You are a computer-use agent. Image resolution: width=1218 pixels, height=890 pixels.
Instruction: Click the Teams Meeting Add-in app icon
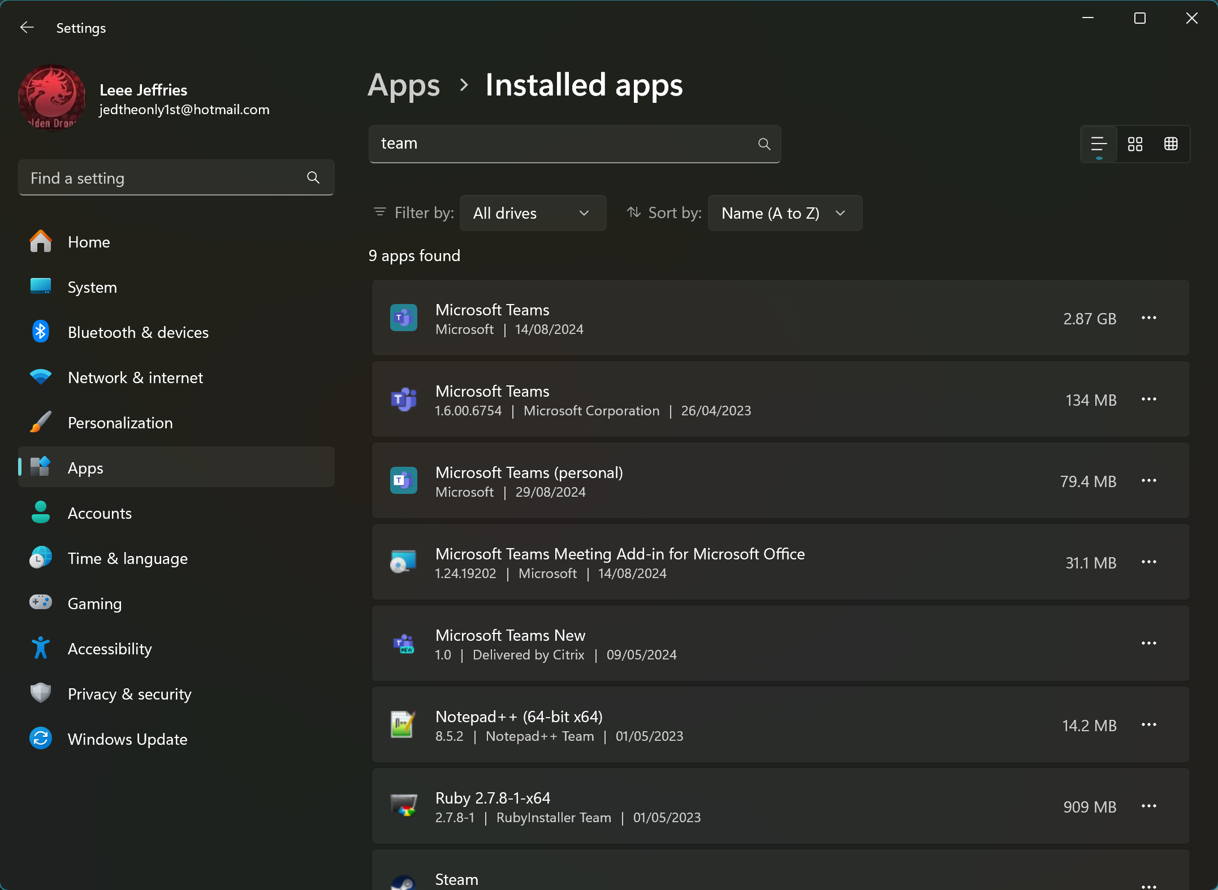tap(404, 562)
